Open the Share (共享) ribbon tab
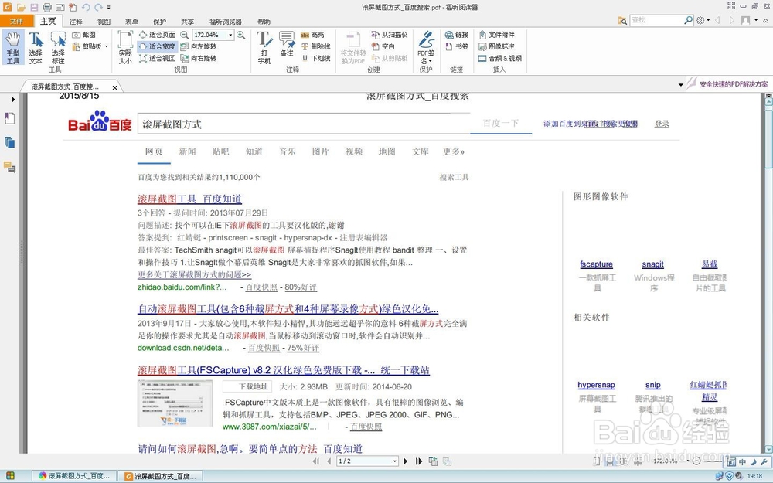This screenshot has width=773, height=483. click(187, 22)
